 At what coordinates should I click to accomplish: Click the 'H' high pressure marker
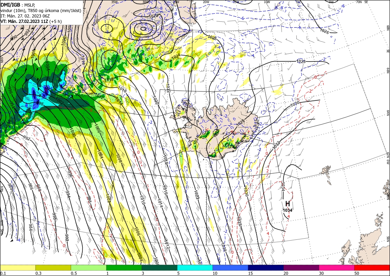[288, 204]
